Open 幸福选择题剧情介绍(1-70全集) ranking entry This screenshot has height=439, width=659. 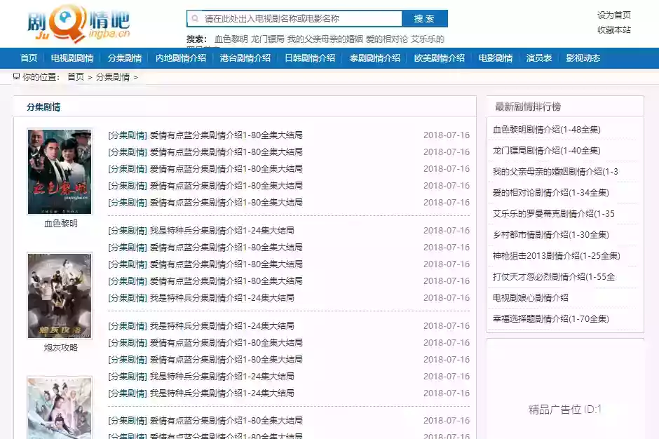(x=550, y=319)
